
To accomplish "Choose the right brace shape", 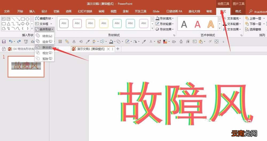I will (28, 28).
